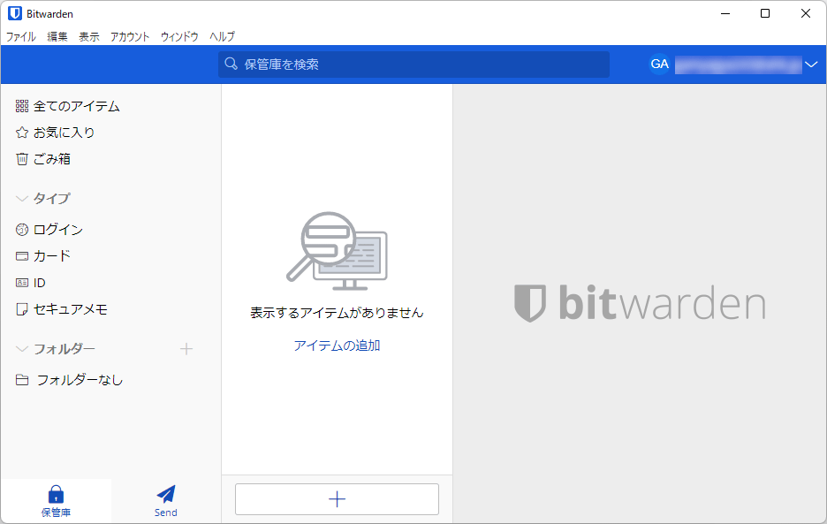
Task: Close the Bitwarden window
Action: pos(806,14)
